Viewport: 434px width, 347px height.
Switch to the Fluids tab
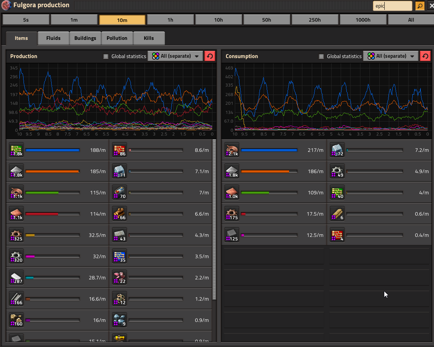[x=53, y=38]
